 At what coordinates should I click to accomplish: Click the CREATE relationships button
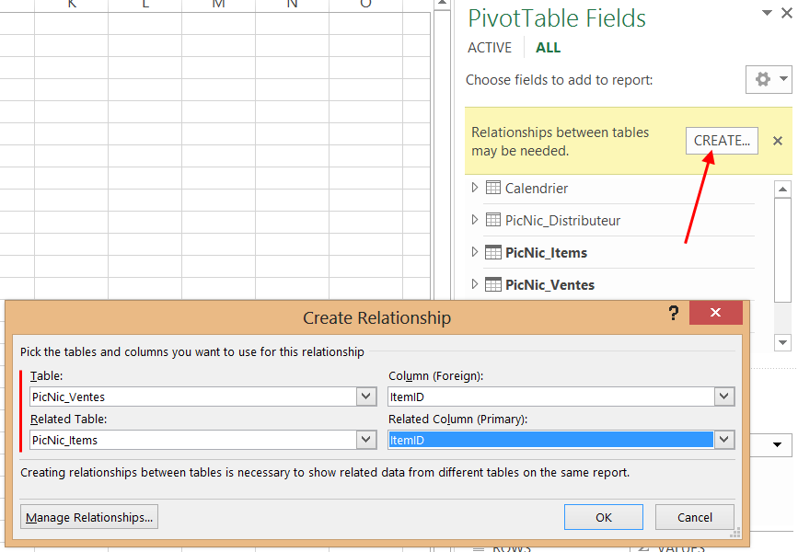tap(722, 141)
